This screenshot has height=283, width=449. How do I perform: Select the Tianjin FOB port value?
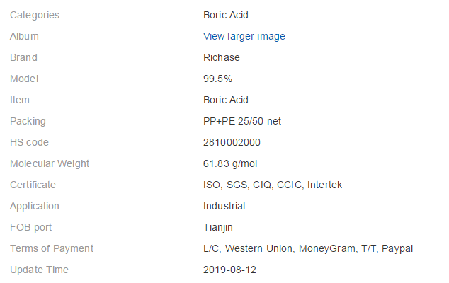pos(217,228)
